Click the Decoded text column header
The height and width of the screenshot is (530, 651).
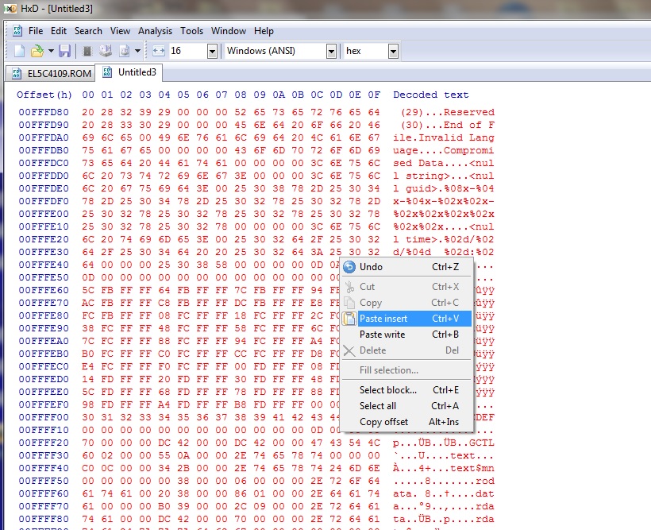click(x=431, y=95)
